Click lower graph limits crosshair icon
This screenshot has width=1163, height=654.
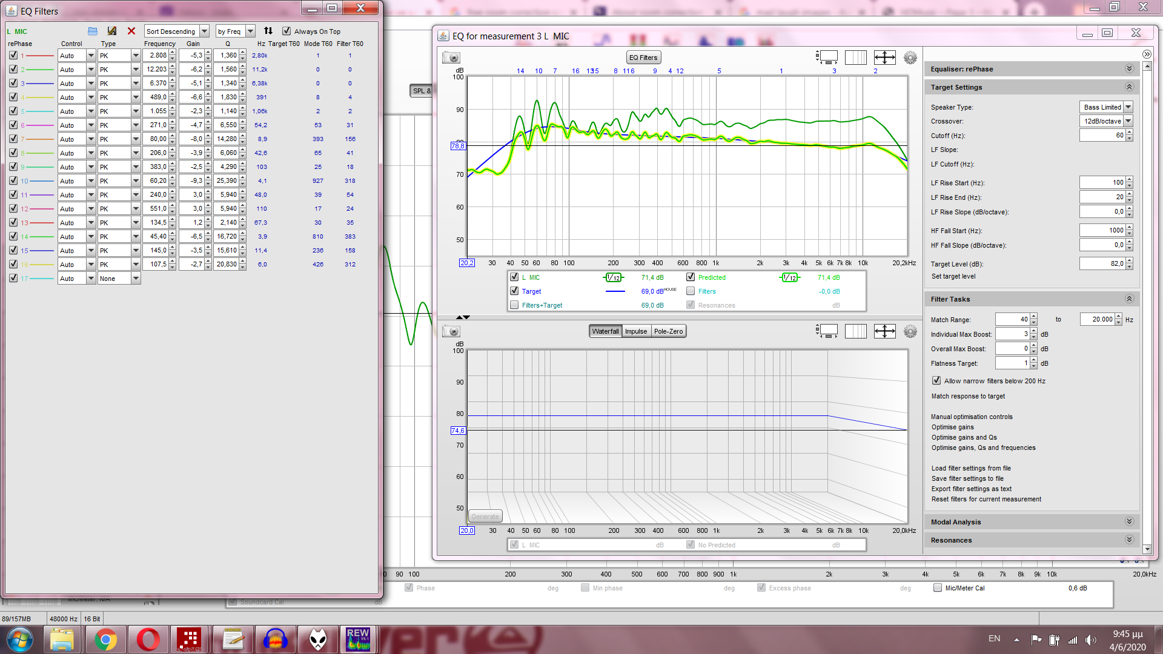pos(885,331)
